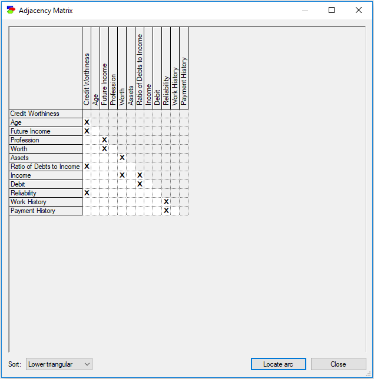Select the Credit Worthiness row header
This screenshot has width=374, height=379.
(x=46, y=114)
